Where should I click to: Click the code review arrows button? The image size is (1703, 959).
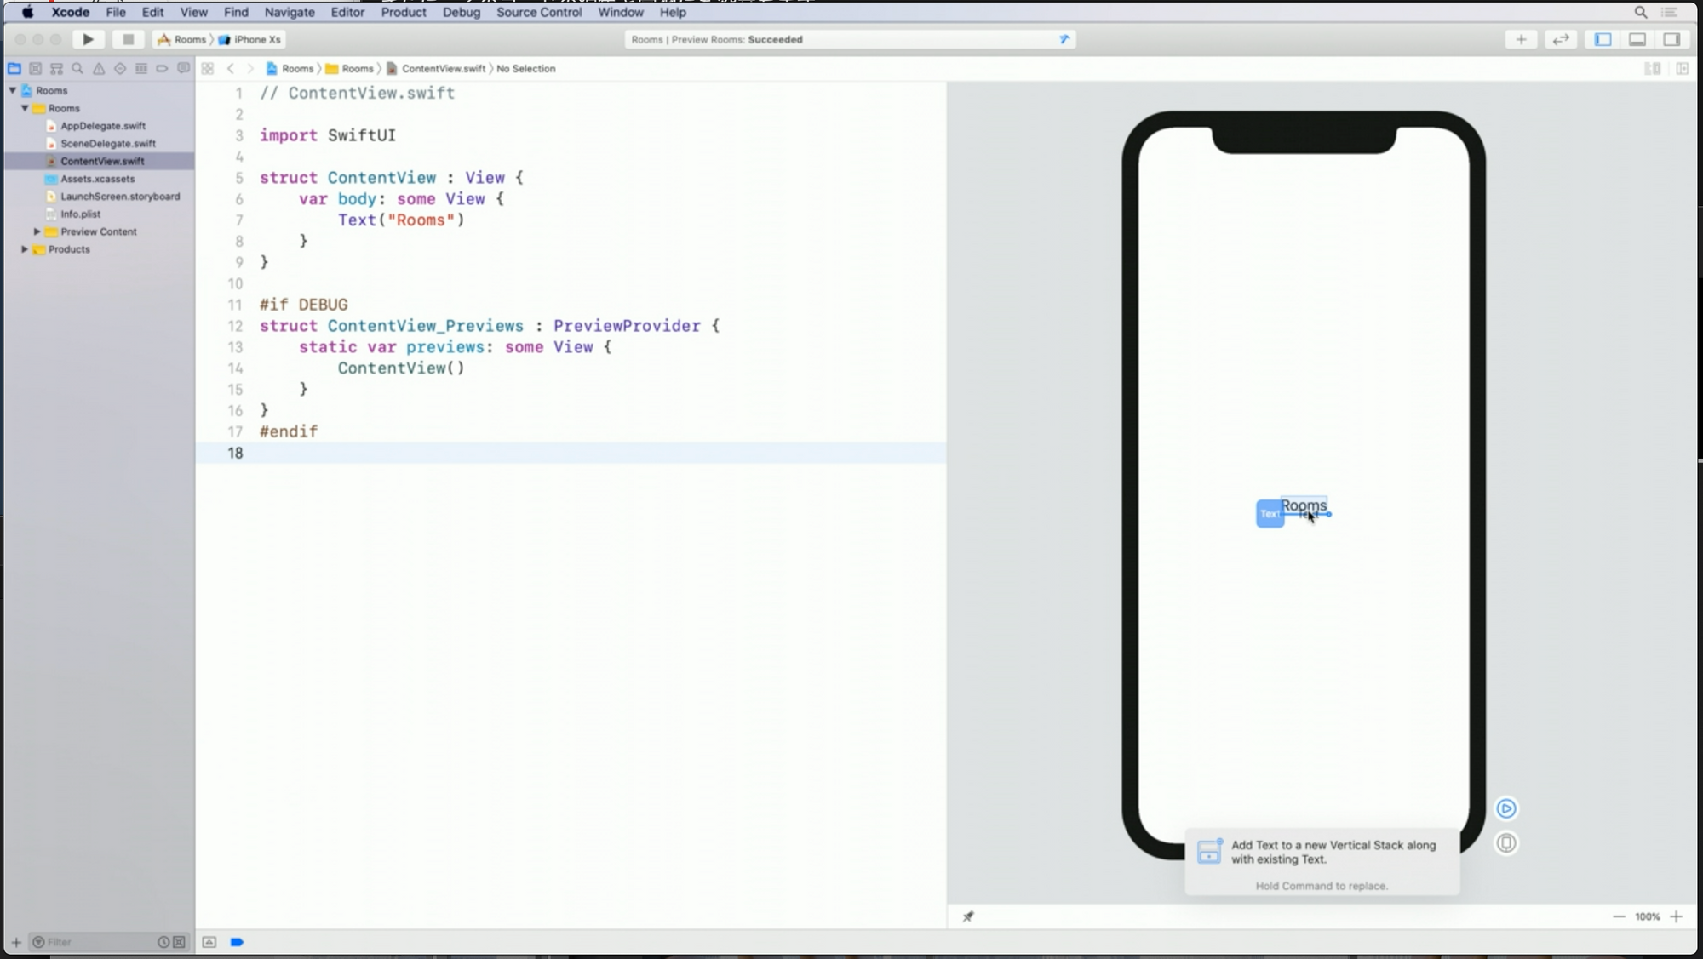(1560, 39)
